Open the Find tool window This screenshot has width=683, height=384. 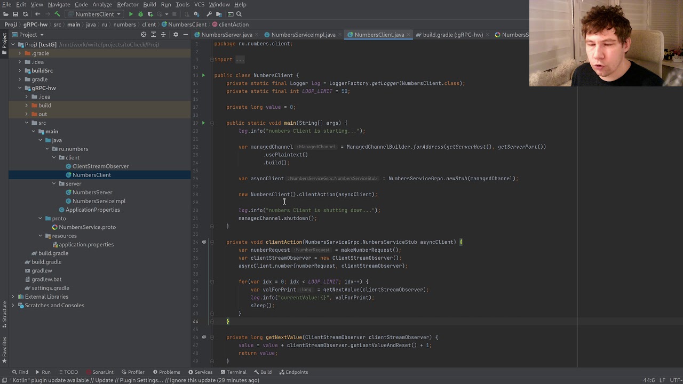point(20,372)
